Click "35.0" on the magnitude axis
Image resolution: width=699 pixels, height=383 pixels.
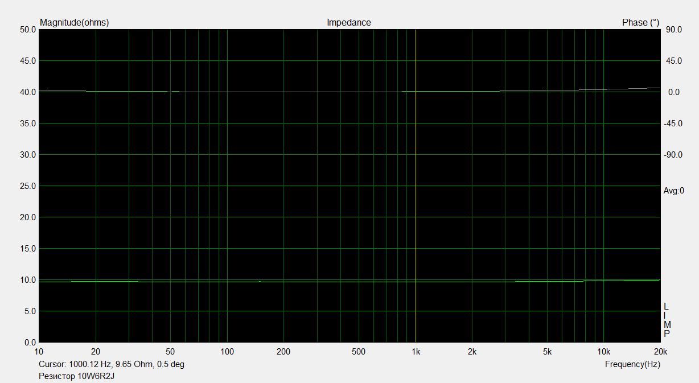pos(27,123)
